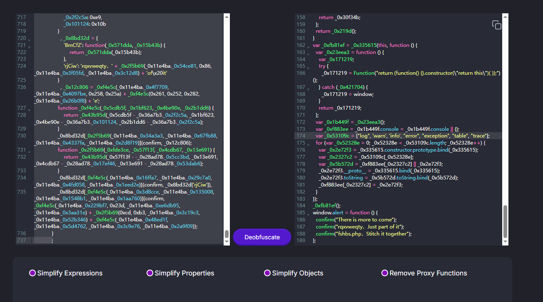Collapse the window.alert function at line 185
Screen dimensions: 543x302
click(x=308, y=214)
